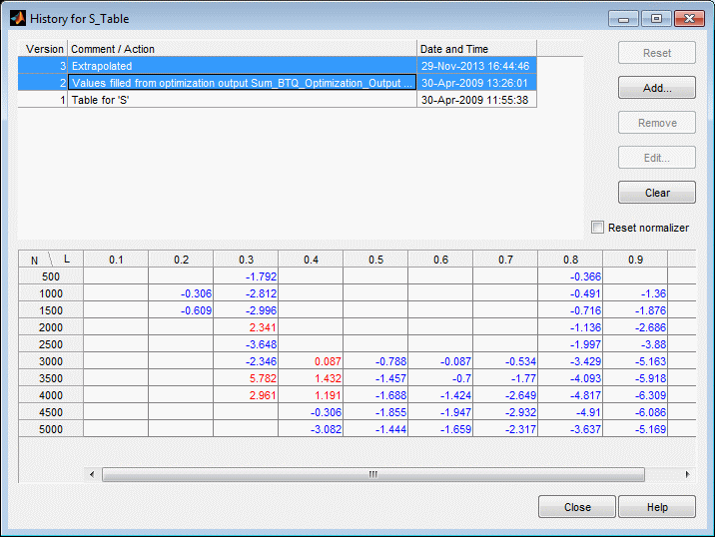Click column header 0.1

pos(116,260)
